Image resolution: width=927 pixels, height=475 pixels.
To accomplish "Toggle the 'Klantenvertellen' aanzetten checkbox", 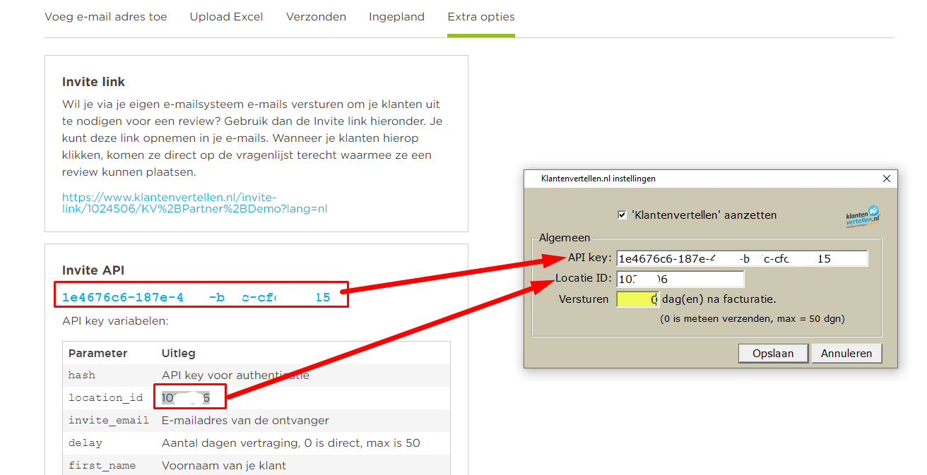I will 622,215.
